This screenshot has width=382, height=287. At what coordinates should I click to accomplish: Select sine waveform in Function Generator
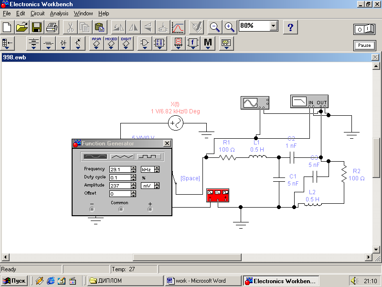(95, 157)
